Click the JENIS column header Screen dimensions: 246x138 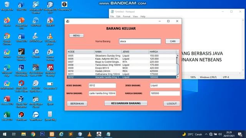coord(135,52)
